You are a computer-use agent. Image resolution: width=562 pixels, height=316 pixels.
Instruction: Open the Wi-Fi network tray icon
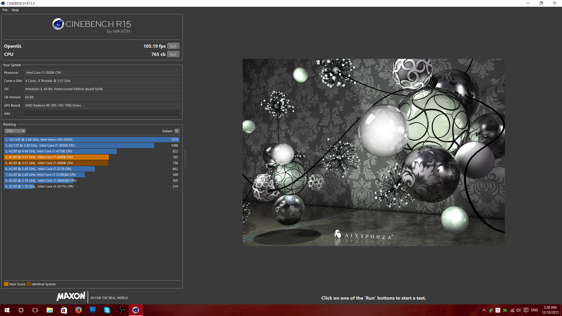pyautogui.click(x=512, y=310)
